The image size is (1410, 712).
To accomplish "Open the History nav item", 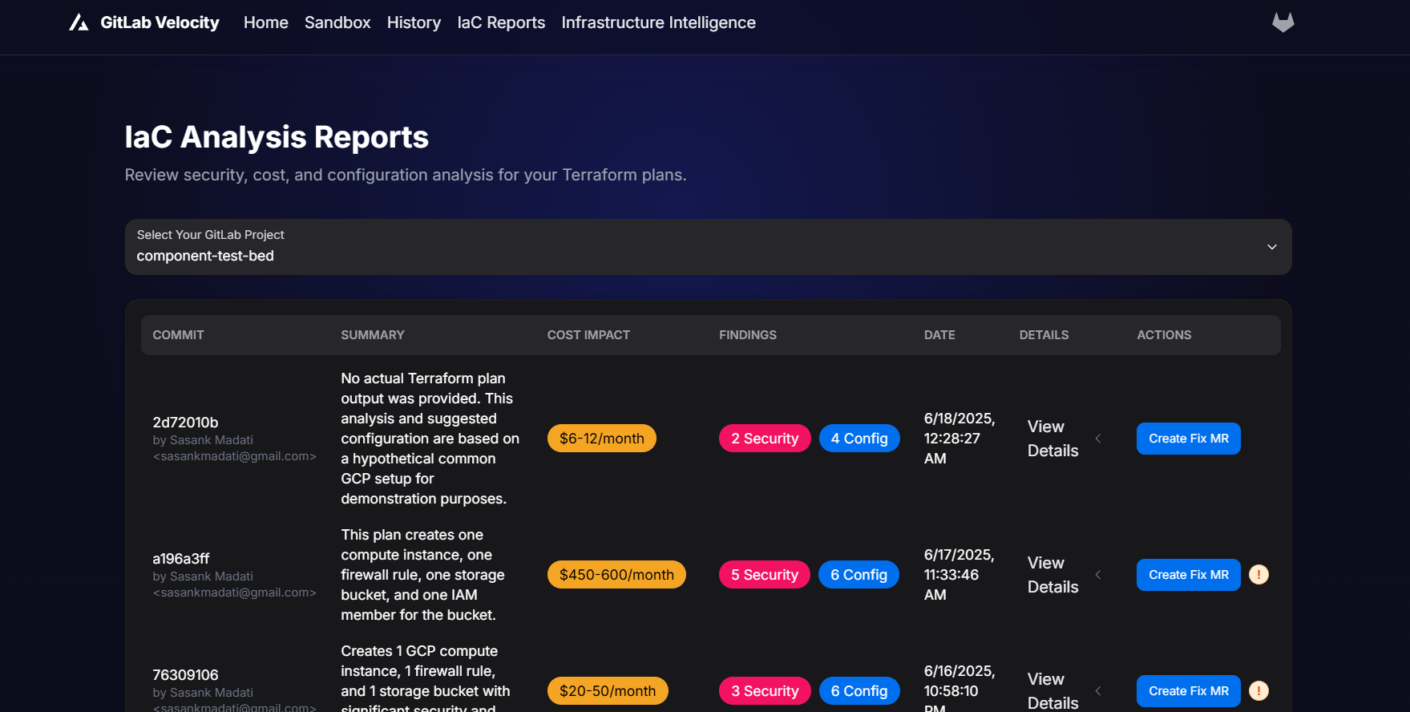I will tap(414, 22).
